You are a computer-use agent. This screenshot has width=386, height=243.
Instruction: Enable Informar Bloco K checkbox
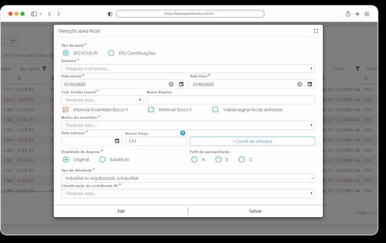tap(151, 110)
